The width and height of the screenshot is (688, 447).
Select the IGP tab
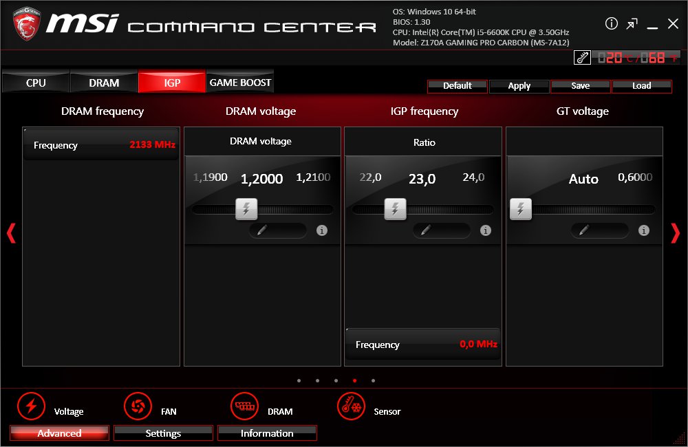[172, 83]
